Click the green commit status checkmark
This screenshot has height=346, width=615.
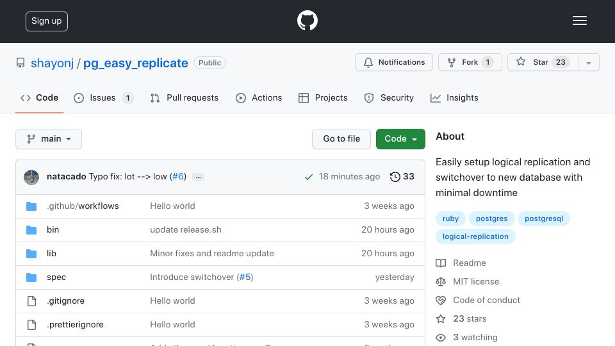(x=309, y=177)
